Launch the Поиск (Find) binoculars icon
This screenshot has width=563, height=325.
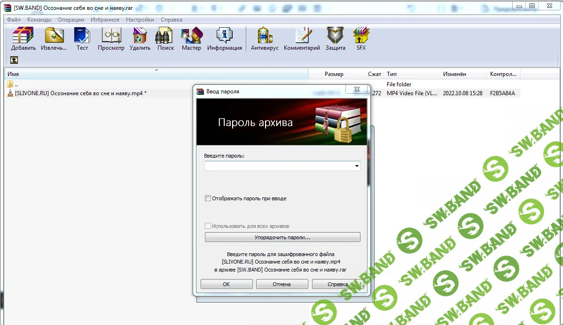[x=165, y=36]
